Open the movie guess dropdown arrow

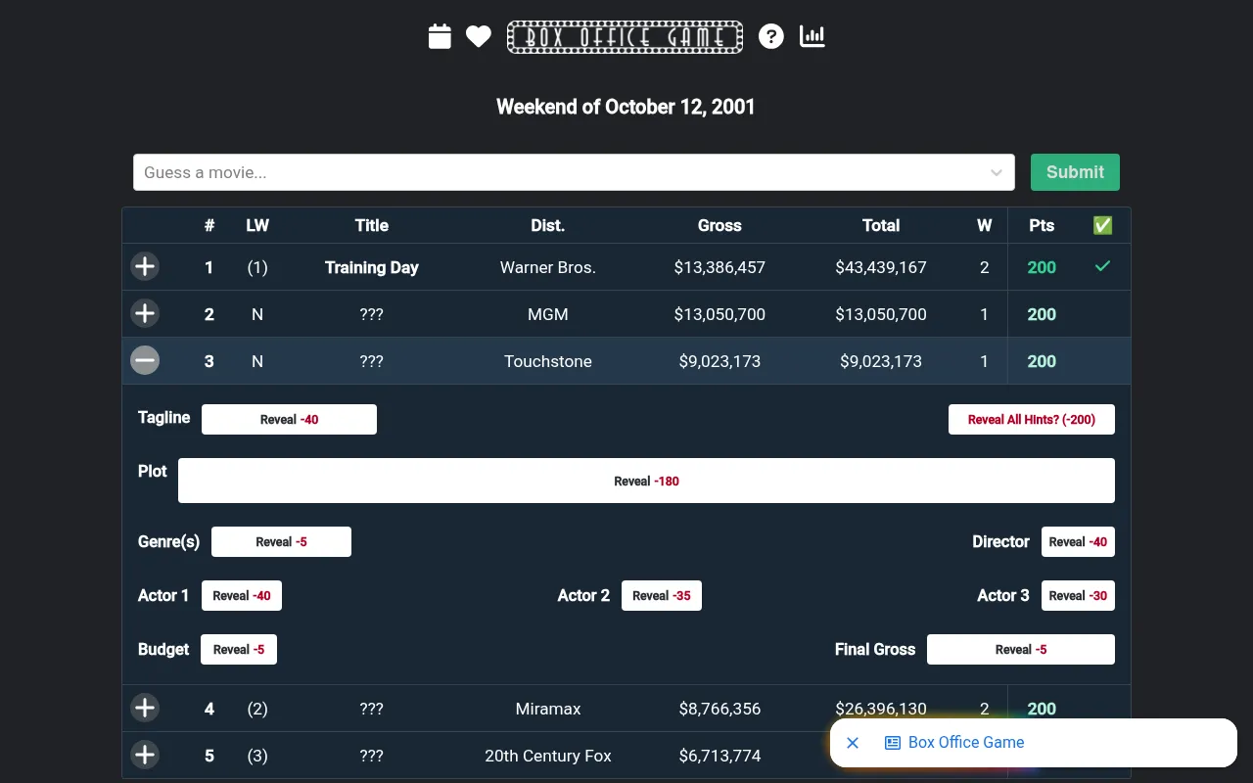[996, 172]
